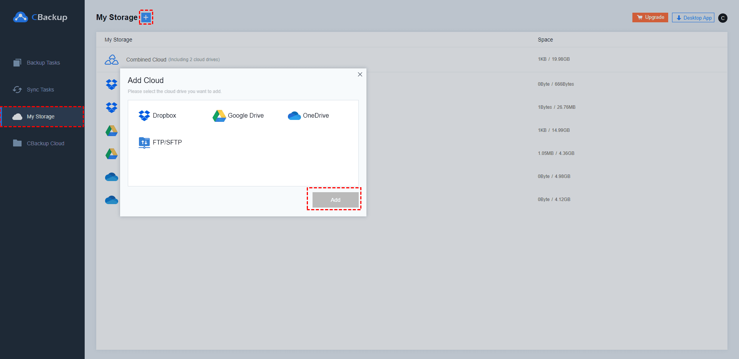Close the Add Cloud dialog
The height and width of the screenshot is (359, 739).
click(x=360, y=75)
